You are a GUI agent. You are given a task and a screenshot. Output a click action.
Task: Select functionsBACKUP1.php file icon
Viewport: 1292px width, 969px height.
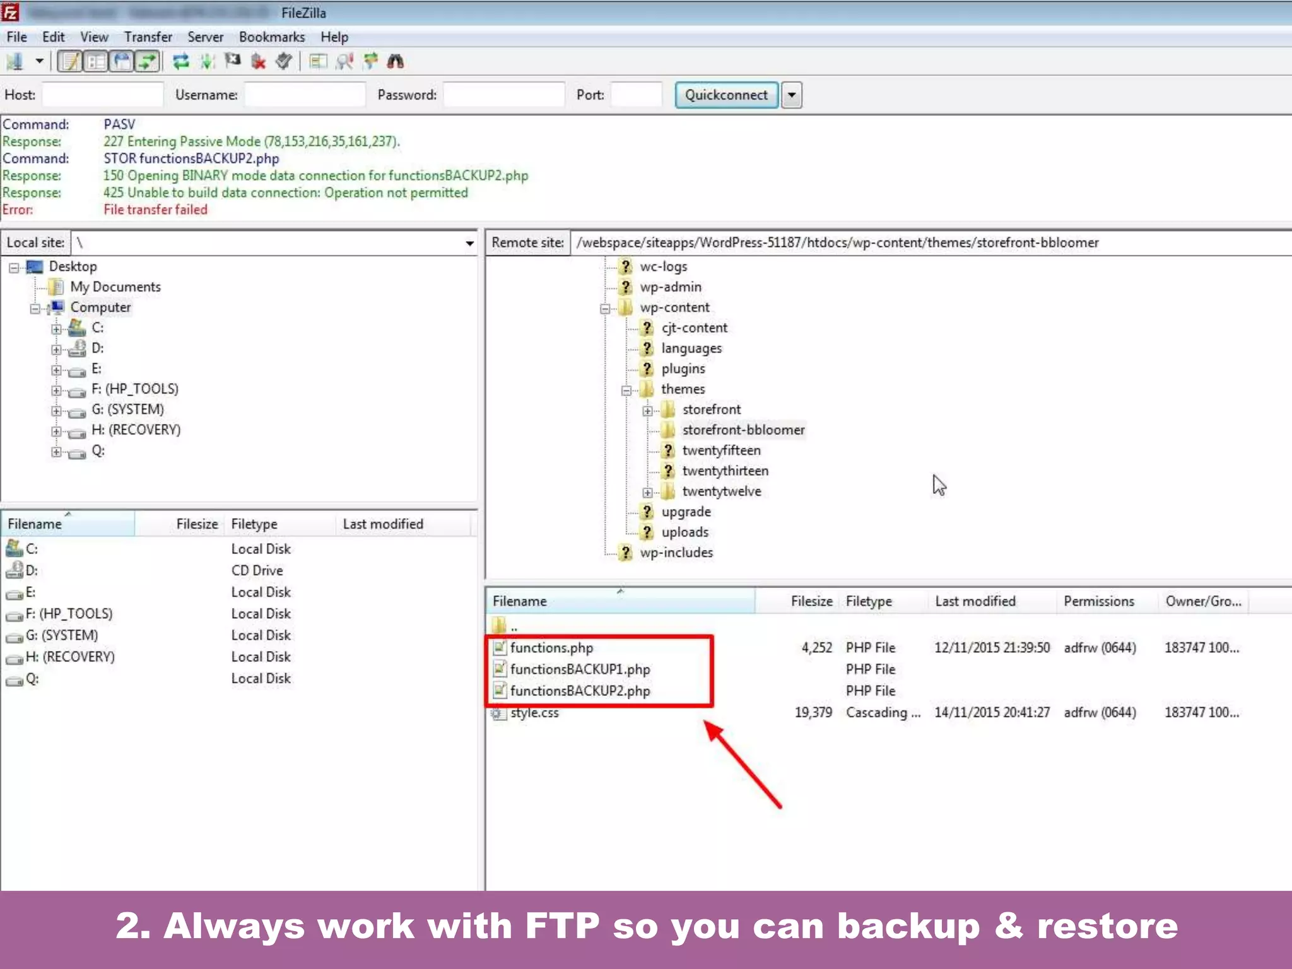coord(500,669)
